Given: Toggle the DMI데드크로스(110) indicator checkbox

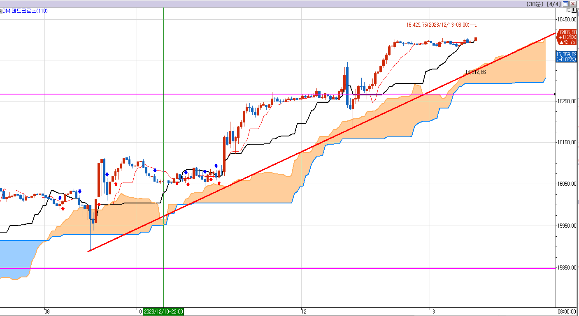Looking at the screenshot, I should [x=1, y=11].
